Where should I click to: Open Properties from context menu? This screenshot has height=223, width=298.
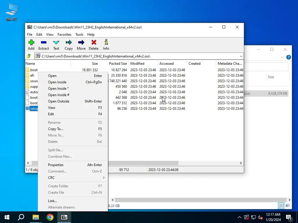pyautogui.click(x=73, y=165)
